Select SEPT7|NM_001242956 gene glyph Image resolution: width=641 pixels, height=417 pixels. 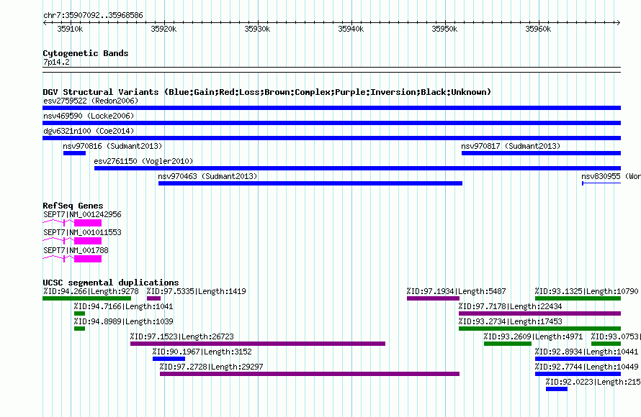72,222
